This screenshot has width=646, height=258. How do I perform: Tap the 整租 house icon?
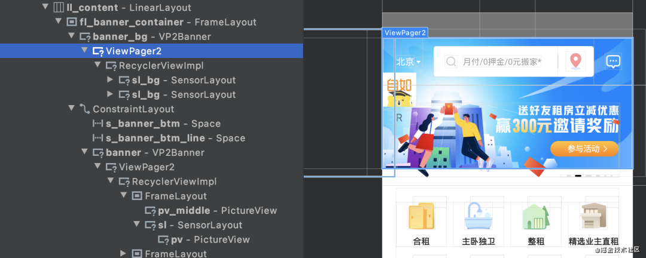pos(536,216)
